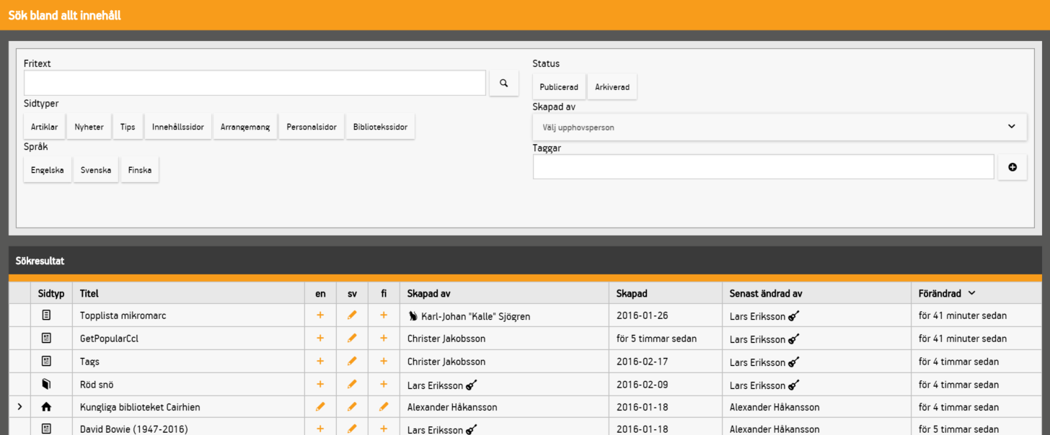Sort by Sidtyp column header
The height and width of the screenshot is (435, 1050).
51,293
